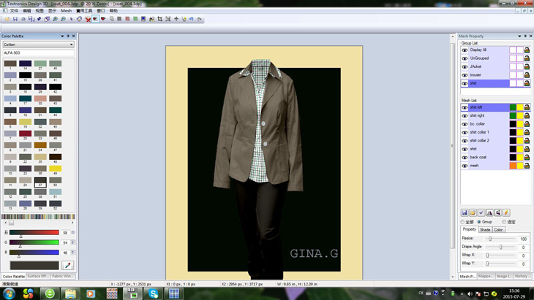Select shirt collar 1 mesh row
This screenshot has width=534, height=300.
tap(495, 132)
